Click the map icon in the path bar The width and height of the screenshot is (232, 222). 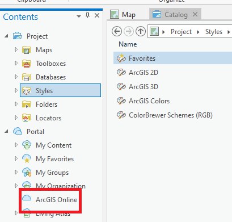(154, 31)
